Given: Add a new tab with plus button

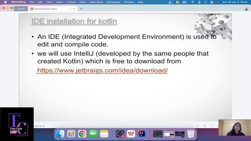Looking at the screenshot, I should pyautogui.click(x=81, y=9).
